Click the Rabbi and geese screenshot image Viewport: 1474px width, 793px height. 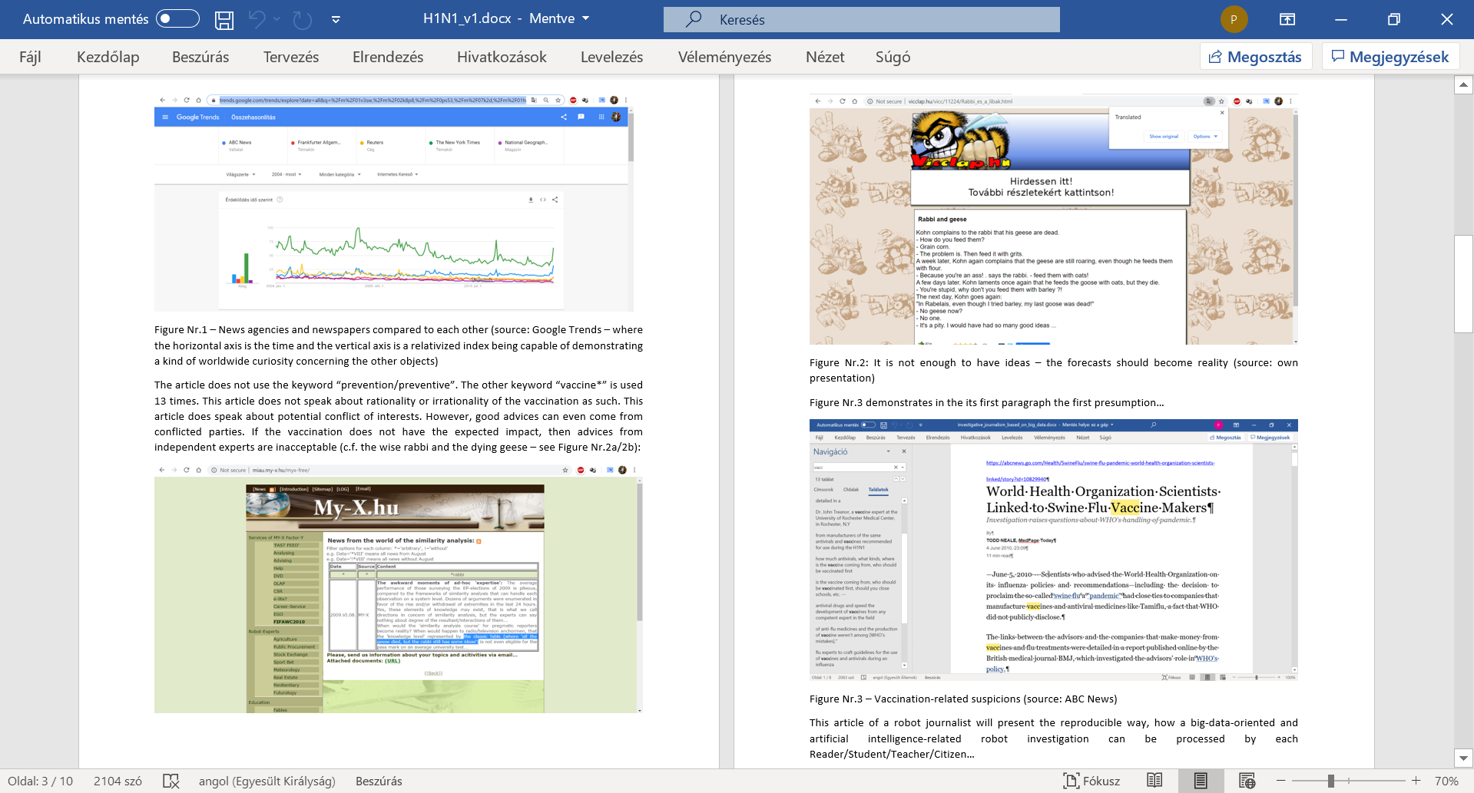(x=1054, y=220)
